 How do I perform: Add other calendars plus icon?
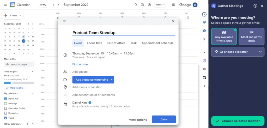pos(28,124)
